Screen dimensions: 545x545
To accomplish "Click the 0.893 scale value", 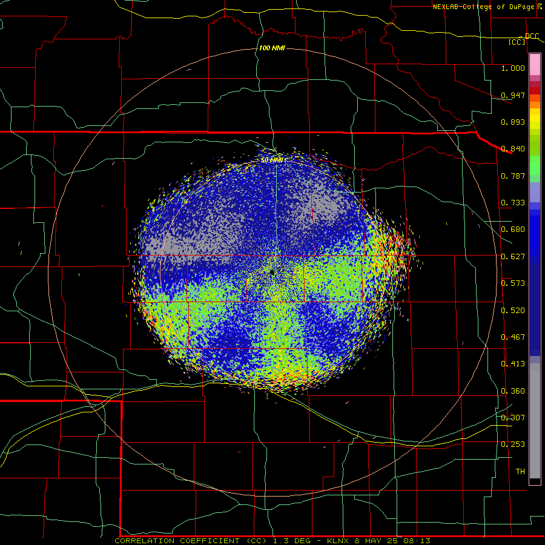I will pyautogui.click(x=513, y=122).
